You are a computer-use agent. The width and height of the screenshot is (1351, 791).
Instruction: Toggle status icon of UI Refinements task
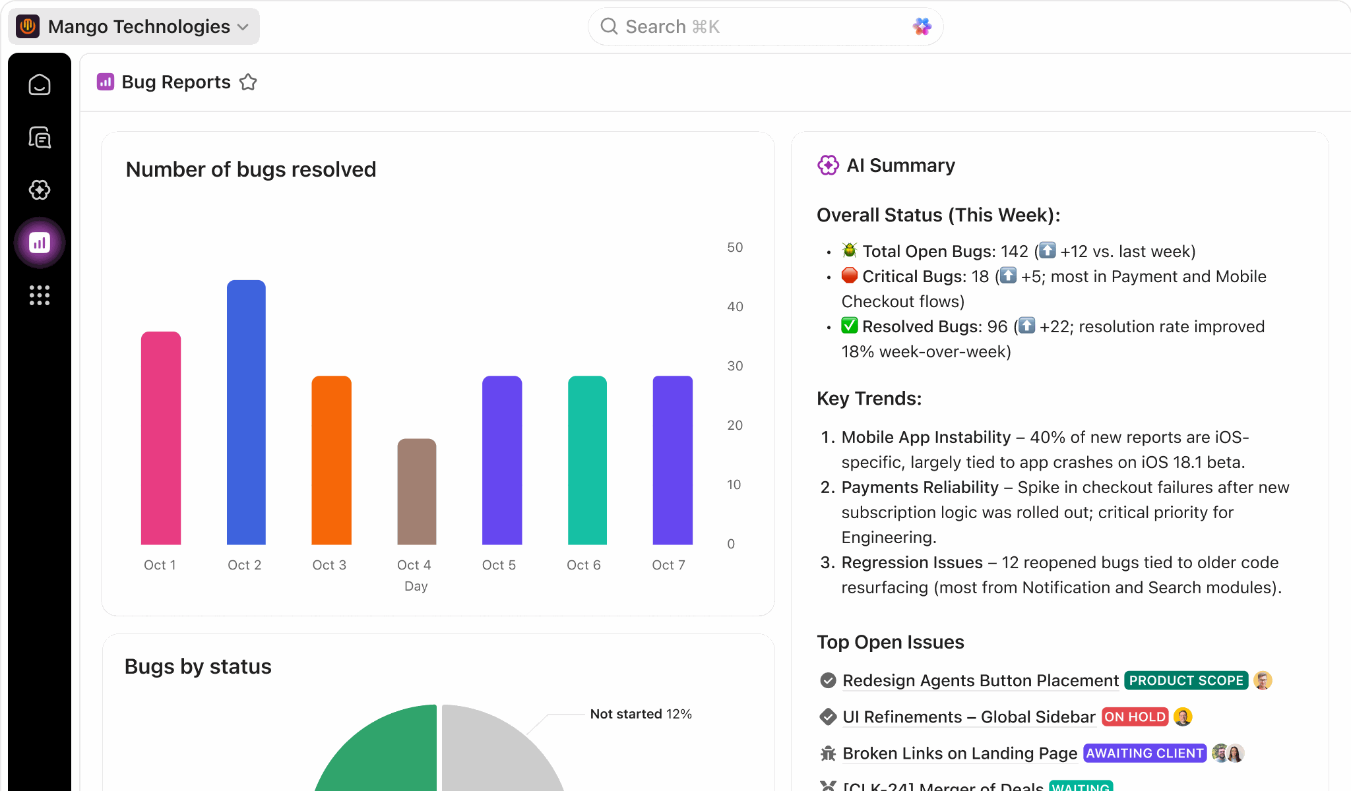[828, 717]
